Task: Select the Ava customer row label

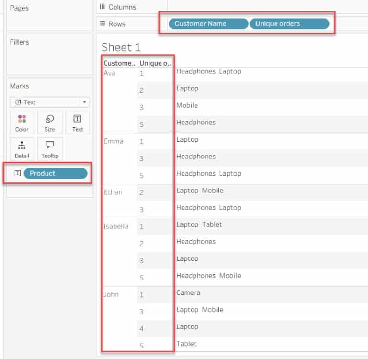Action: pyautogui.click(x=110, y=73)
